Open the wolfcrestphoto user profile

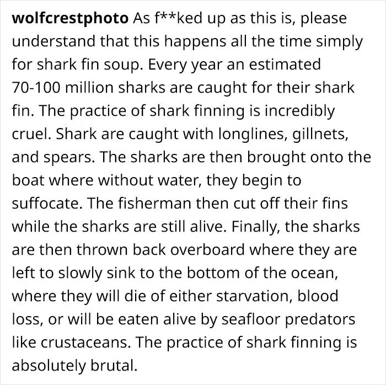(70, 19)
